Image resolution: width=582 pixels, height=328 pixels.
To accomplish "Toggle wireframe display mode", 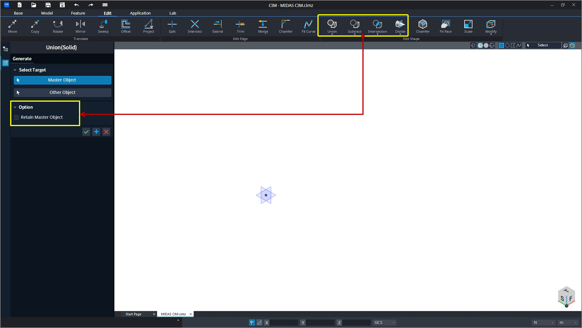I will [x=492, y=45].
